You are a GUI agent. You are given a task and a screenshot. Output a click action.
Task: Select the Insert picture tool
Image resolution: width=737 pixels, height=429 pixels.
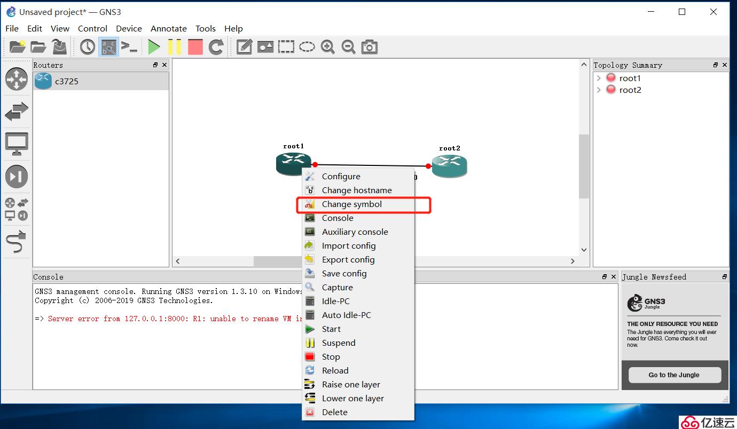point(265,47)
